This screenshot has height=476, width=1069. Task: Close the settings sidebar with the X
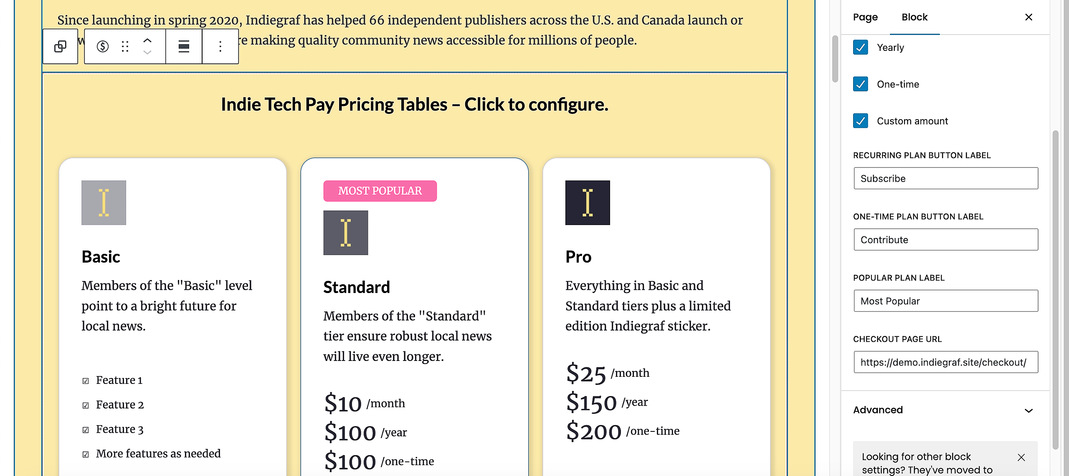(x=1028, y=17)
